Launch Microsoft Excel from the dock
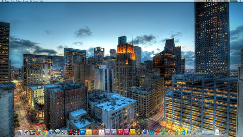 [x=164, y=132]
